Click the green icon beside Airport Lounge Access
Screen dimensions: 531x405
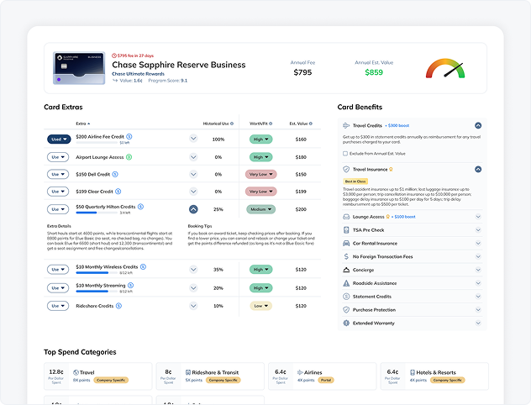[x=129, y=156]
